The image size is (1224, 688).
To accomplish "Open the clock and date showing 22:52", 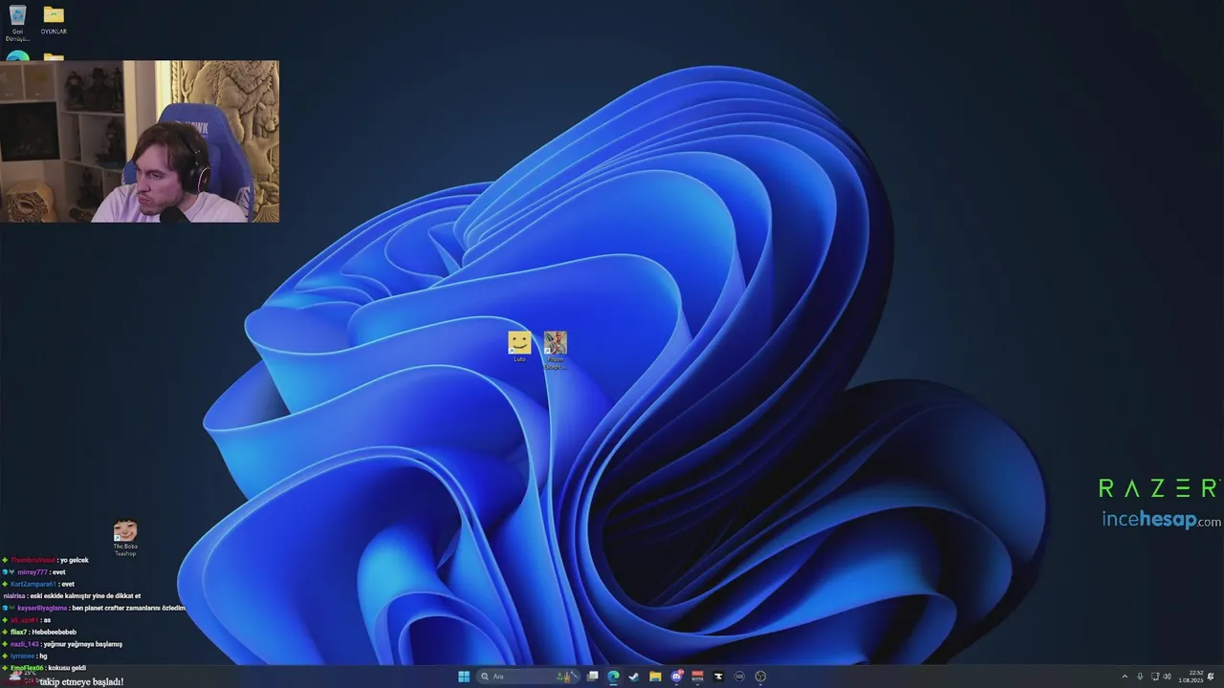I will coord(1191,677).
